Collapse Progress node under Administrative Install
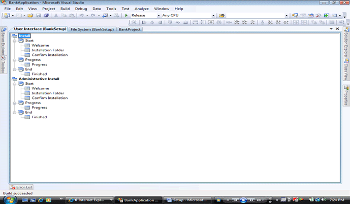Viewport: 350px width, 204px height. pos(15,103)
